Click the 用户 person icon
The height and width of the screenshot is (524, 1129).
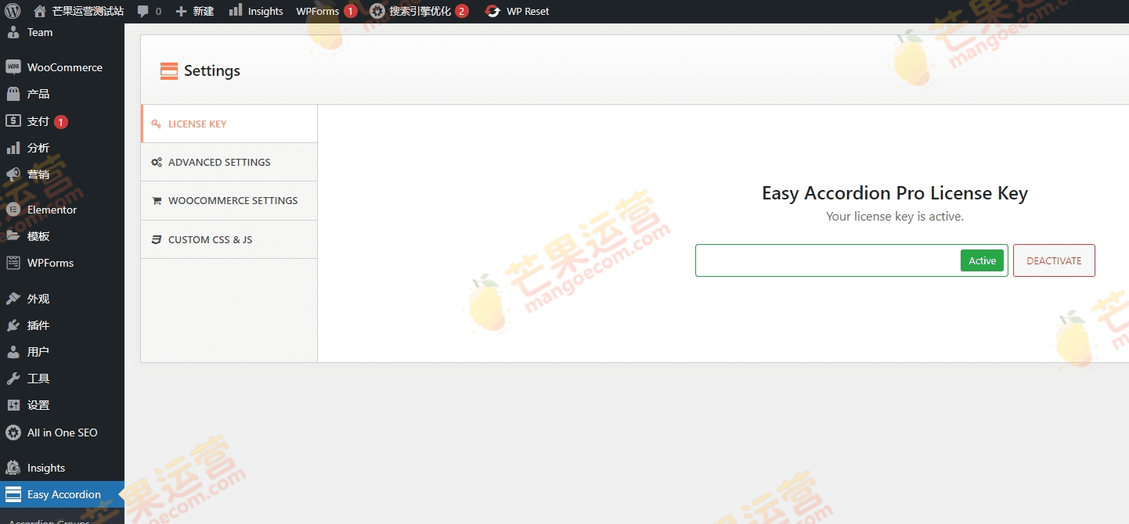(x=13, y=352)
